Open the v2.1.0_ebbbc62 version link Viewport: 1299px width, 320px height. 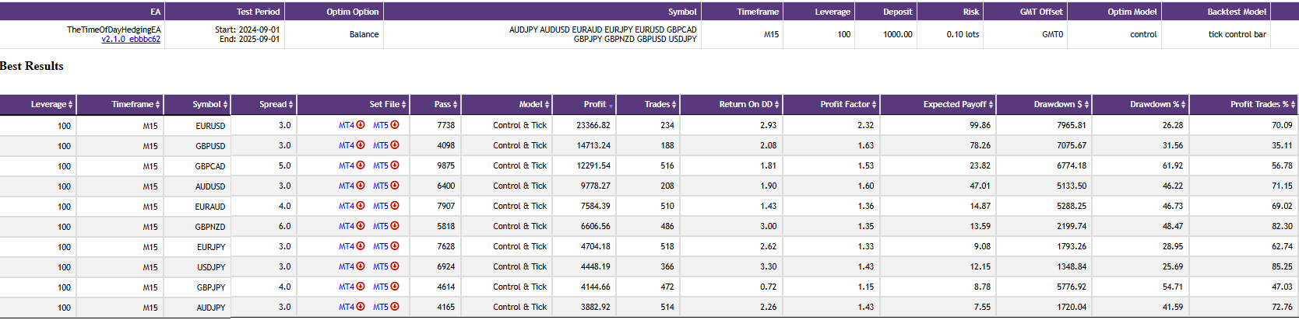131,40
